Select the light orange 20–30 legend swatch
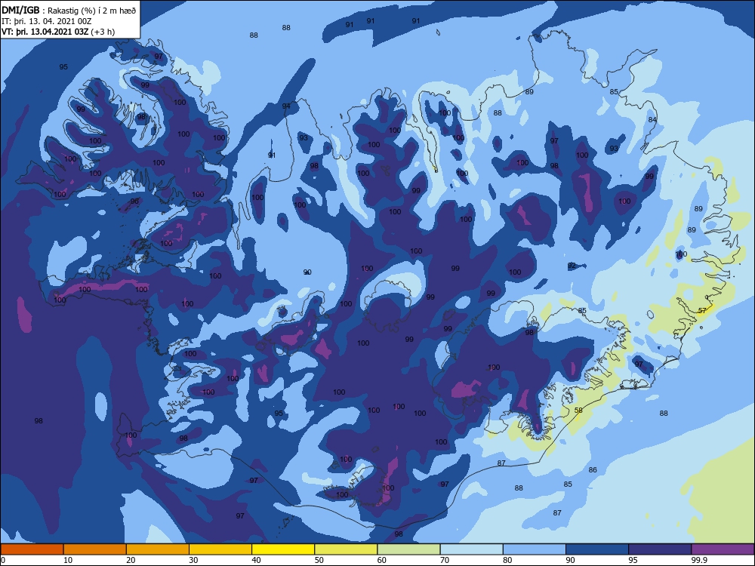The height and width of the screenshot is (566, 755). coord(158,549)
